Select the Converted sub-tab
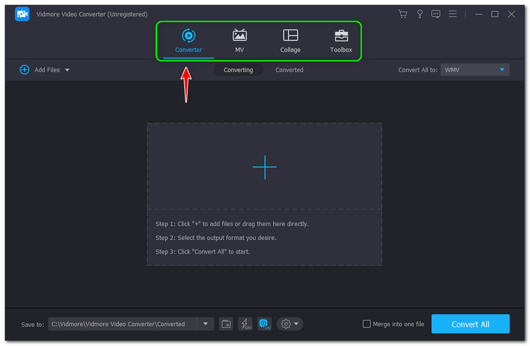Image resolution: width=530 pixels, height=346 pixels. point(289,70)
